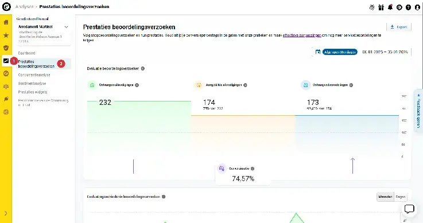Open the help question mark icon
Screen dimensions: 423x223
[408, 7]
